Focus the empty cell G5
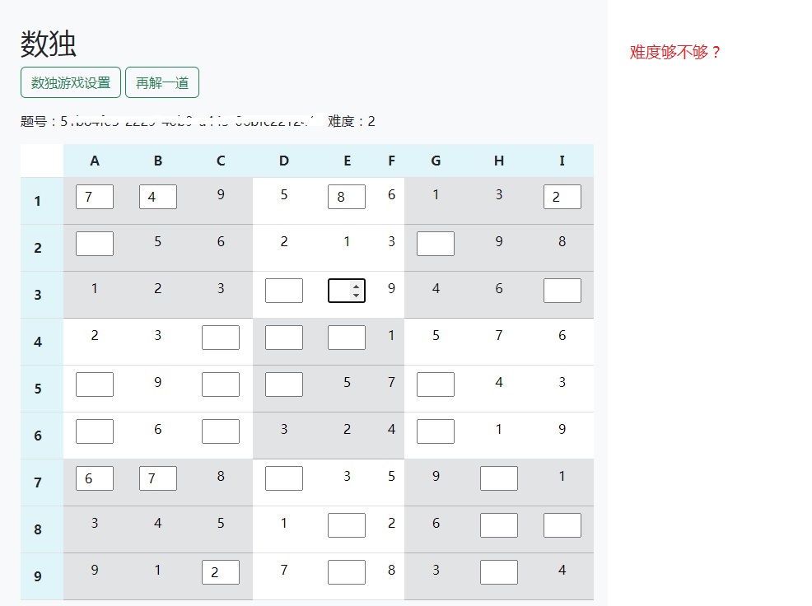Viewport: 812px width, 606px height. 436,385
